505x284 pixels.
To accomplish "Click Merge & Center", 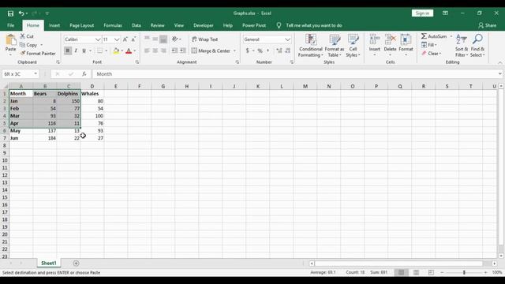I will coord(211,50).
